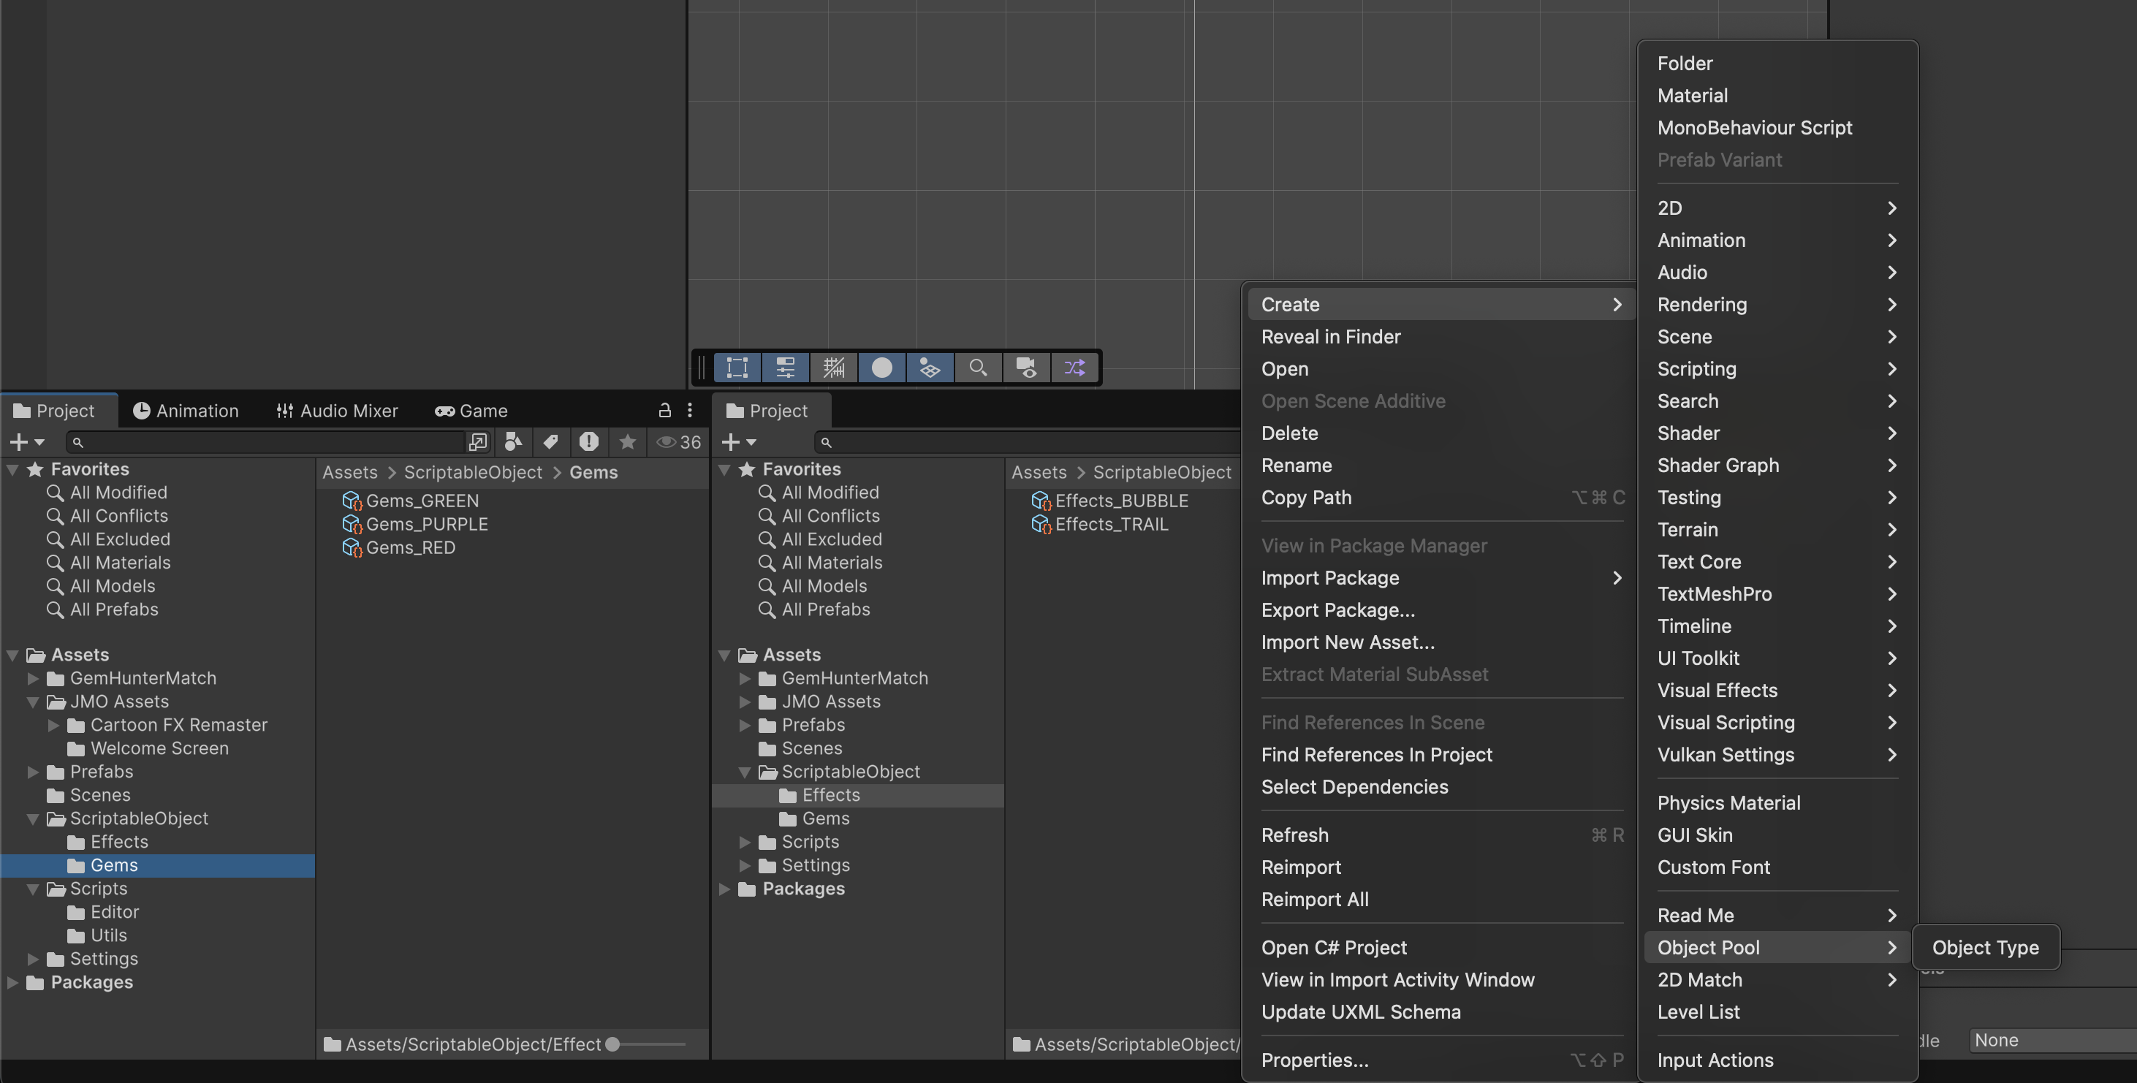Click the save search star icon

627,442
